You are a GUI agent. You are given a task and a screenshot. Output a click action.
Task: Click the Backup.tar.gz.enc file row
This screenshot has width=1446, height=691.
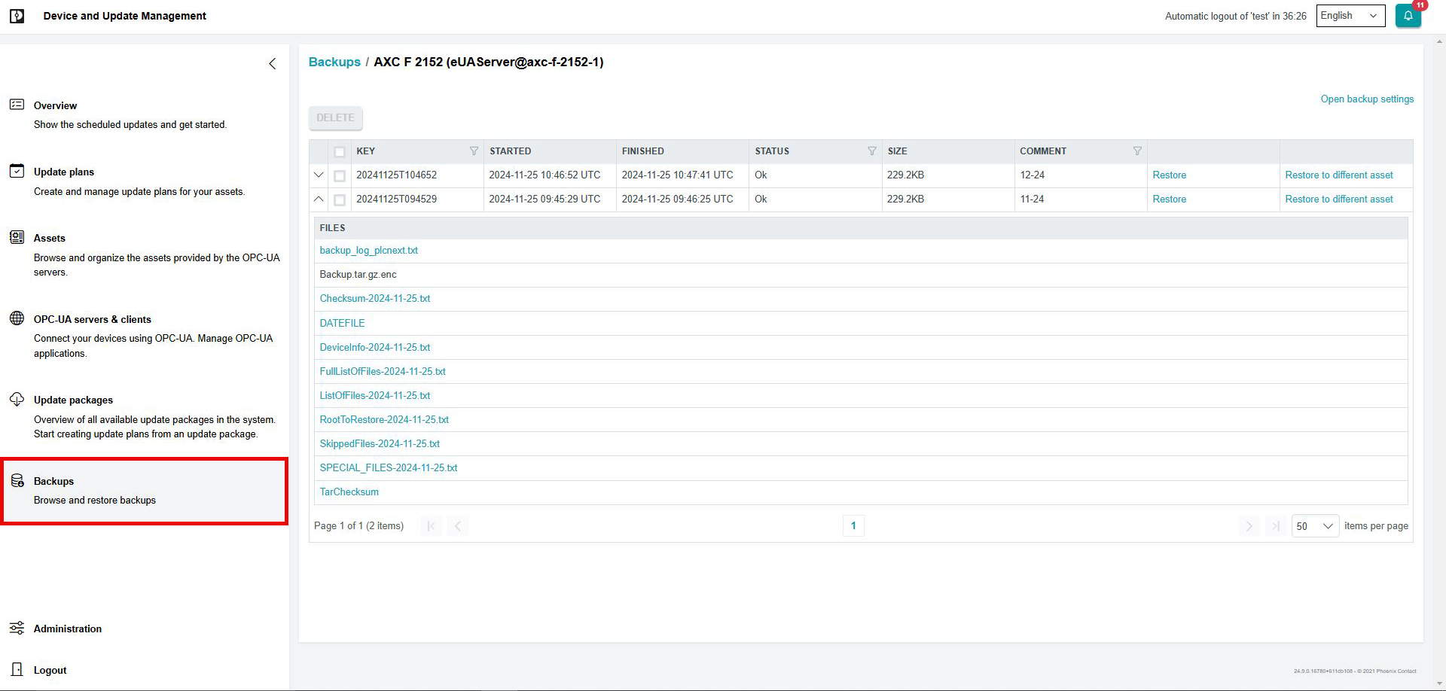(861, 275)
